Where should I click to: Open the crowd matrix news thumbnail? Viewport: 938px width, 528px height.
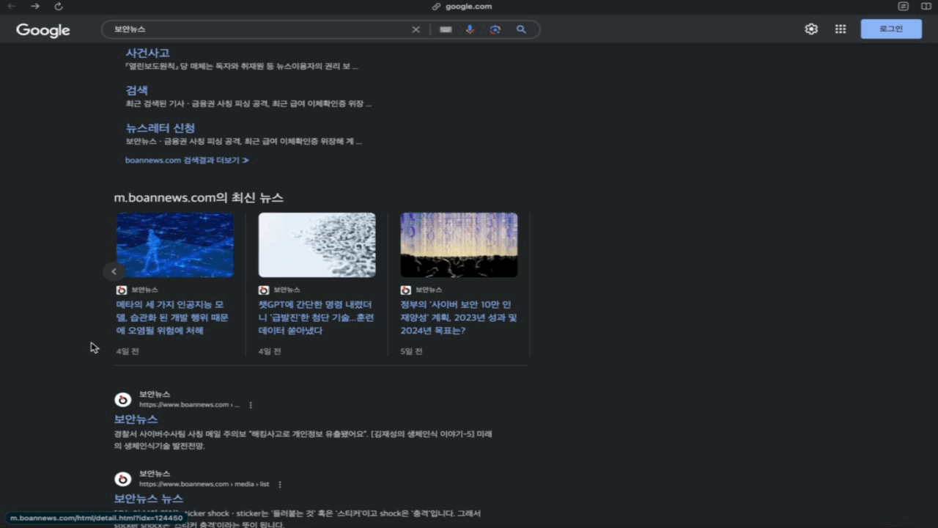point(459,245)
